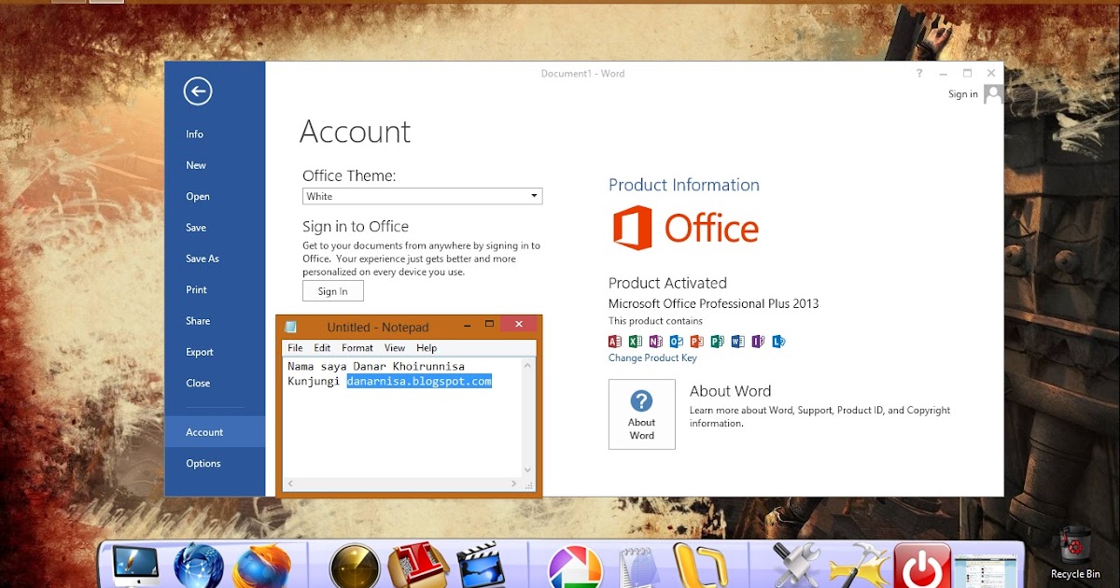
Task: Open the red stamp box dock icon
Action: (x=418, y=566)
